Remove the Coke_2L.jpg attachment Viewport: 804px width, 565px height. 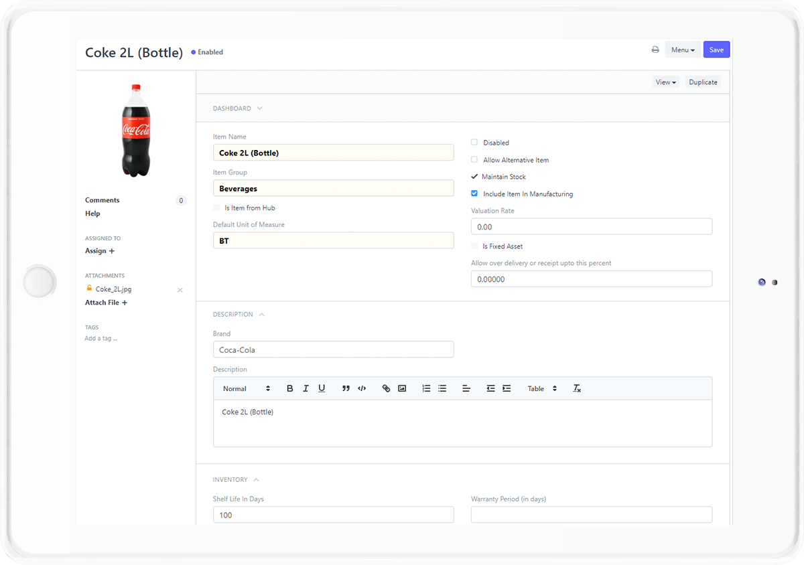(x=180, y=289)
